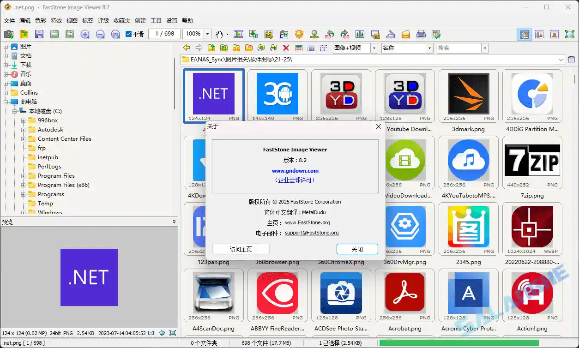Screen dimensions: 579x348
Task: Click the 访问主页 button in the dialog
Action: (241, 249)
